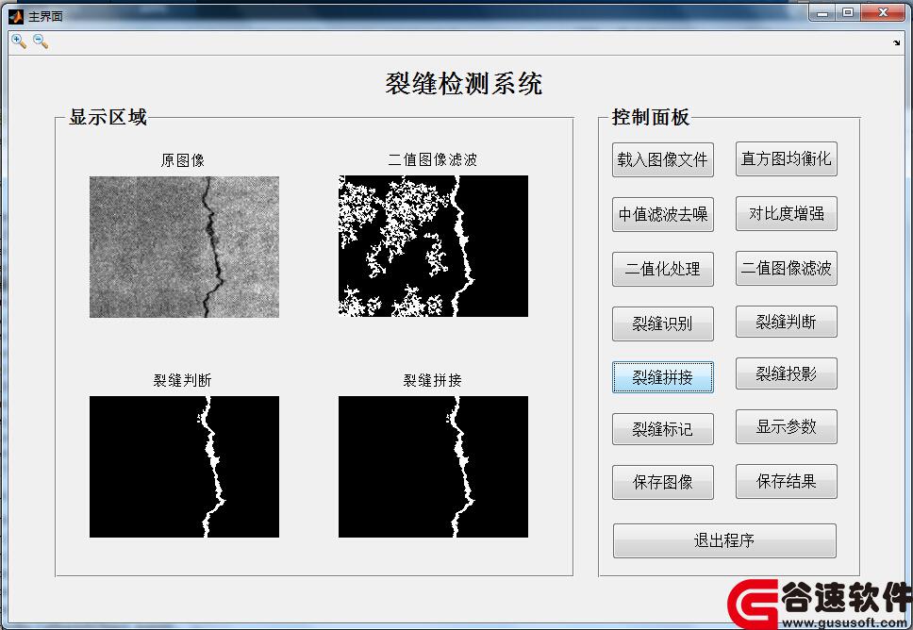Run 中值滤波去噪 median filter denoising
The image size is (913, 630).
coord(663,214)
